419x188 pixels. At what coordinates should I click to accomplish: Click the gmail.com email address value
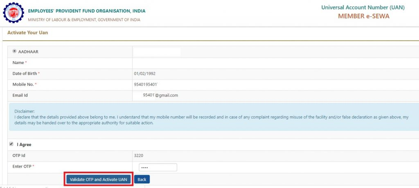click(x=160, y=95)
